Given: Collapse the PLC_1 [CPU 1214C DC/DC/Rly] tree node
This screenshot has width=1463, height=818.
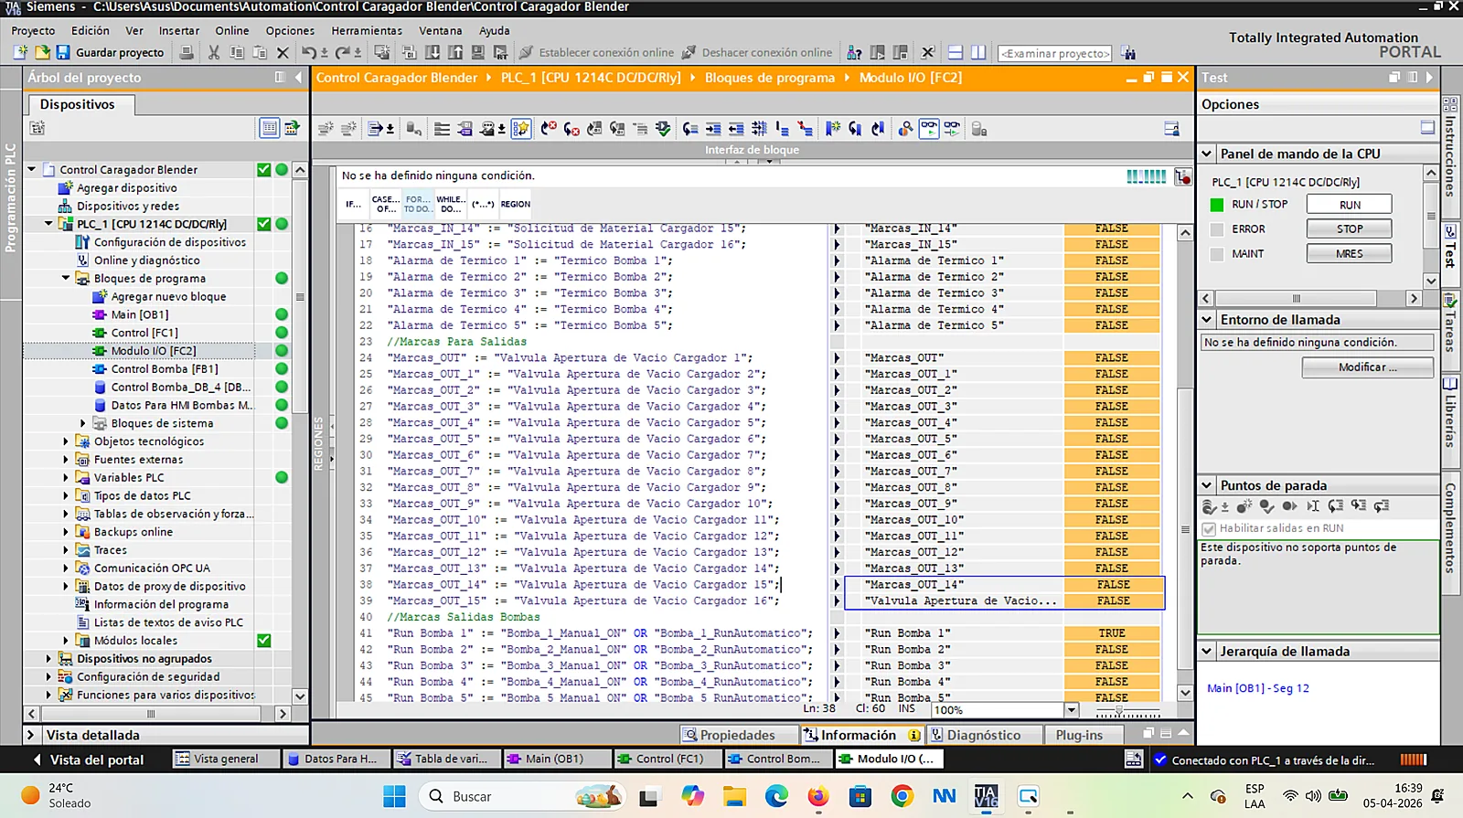Looking at the screenshot, I should (x=49, y=224).
